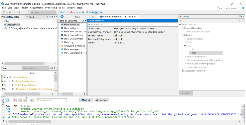The image size is (246, 125).
Task: Click the filter magnifier icon in IP Catalog search
Action: [181, 20]
